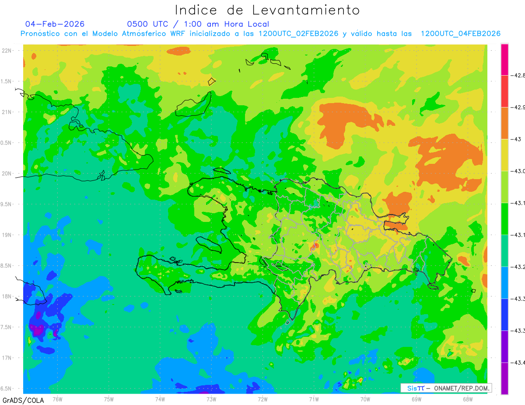Pick the light blue swatch below -43.2
The height and width of the screenshot is (405, 525).
(x=504, y=282)
